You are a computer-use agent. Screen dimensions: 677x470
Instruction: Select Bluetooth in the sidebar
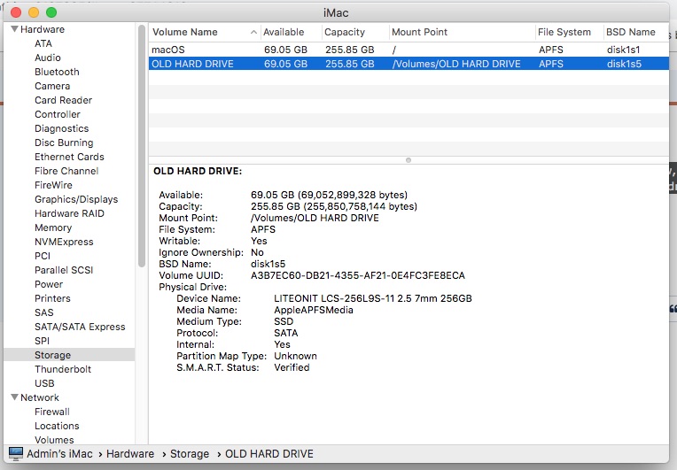[57, 72]
